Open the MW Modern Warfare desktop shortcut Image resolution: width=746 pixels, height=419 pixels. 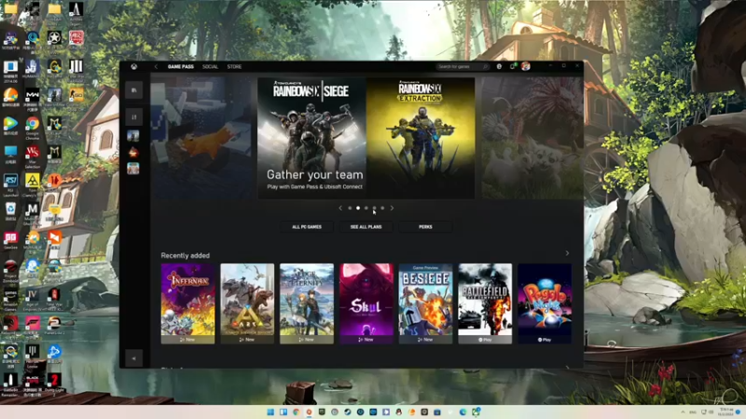point(33,99)
